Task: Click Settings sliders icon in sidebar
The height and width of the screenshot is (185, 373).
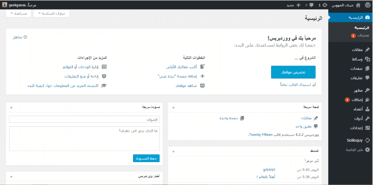Action: [x=367, y=127]
